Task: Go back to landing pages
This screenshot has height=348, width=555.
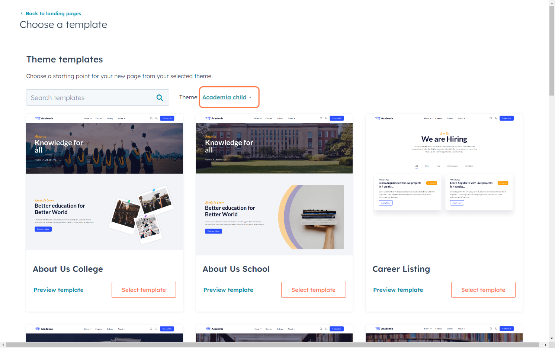Action: pos(53,13)
